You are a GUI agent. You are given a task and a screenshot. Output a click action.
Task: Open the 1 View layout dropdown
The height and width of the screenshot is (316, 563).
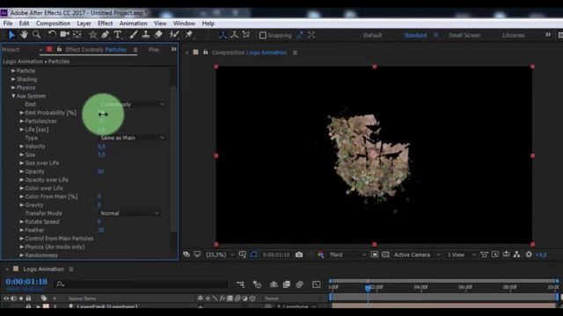[461, 255]
